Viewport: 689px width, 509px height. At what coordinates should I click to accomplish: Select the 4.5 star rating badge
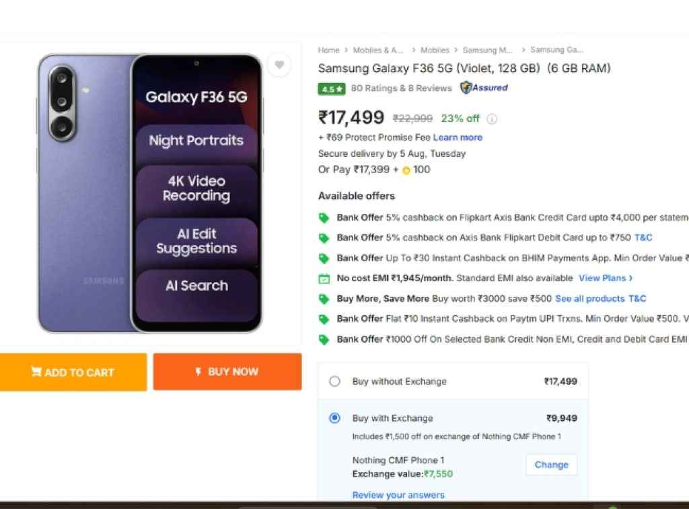(x=330, y=88)
